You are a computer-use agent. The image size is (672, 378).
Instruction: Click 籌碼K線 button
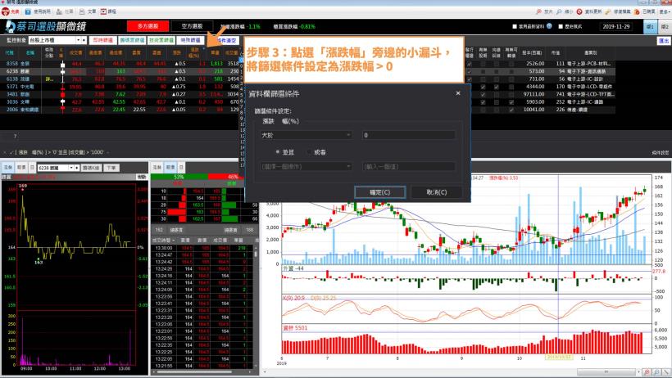coord(91,168)
